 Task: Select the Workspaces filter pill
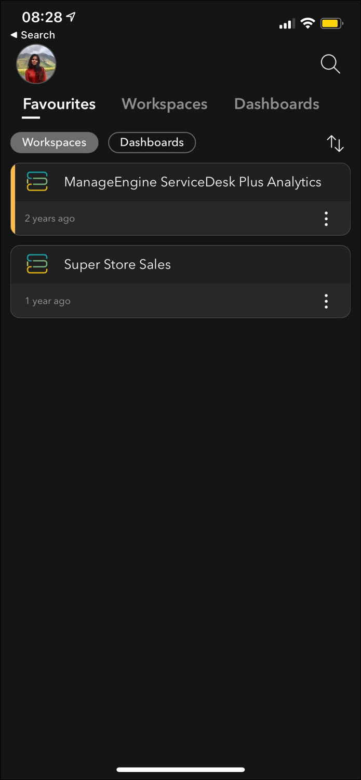pyautogui.click(x=54, y=142)
